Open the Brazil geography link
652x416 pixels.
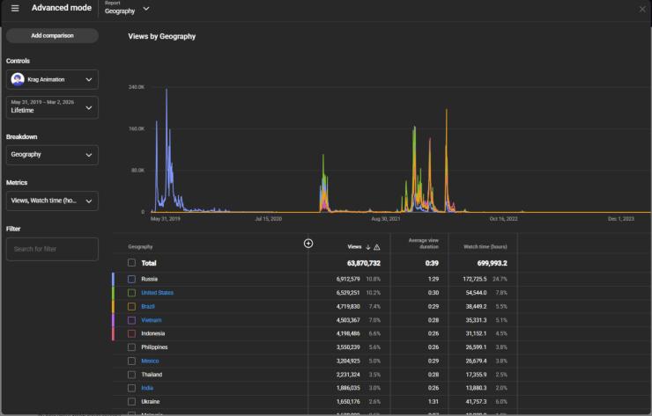pyautogui.click(x=148, y=306)
